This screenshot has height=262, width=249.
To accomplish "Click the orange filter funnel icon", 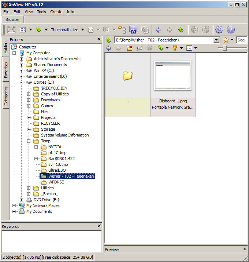I will click(x=175, y=48).
